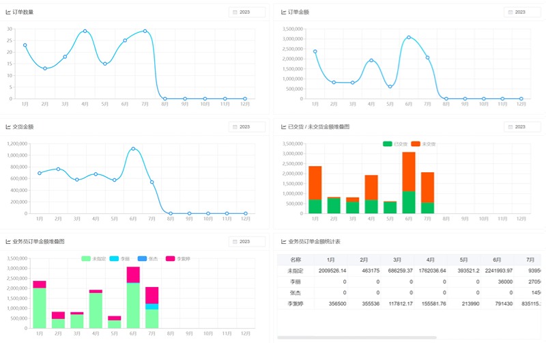This screenshot has width=546, height=343.
Task: Open year picker for 已交货 / 未交货金额堆叠图
Action: coord(522,127)
